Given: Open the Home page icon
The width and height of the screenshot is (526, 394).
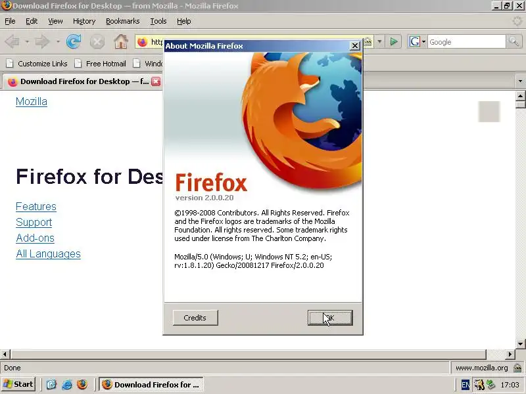Looking at the screenshot, I should click(x=121, y=42).
